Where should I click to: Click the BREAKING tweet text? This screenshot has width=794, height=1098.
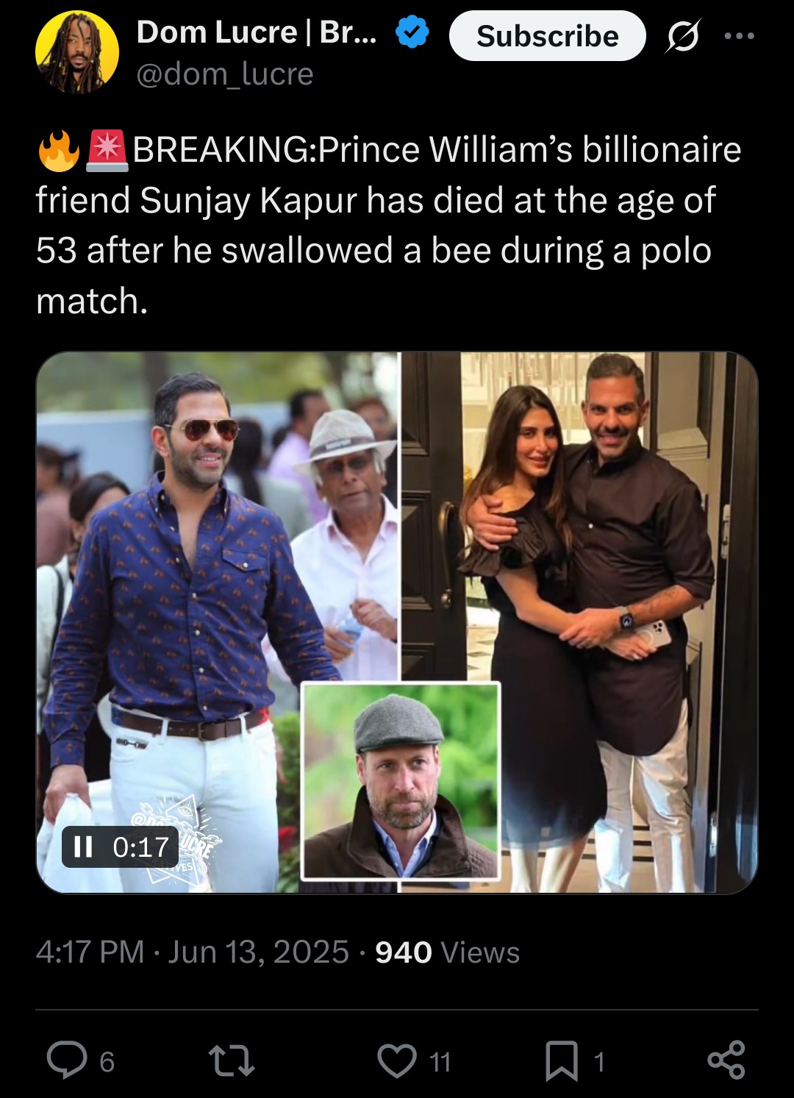[388, 225]
